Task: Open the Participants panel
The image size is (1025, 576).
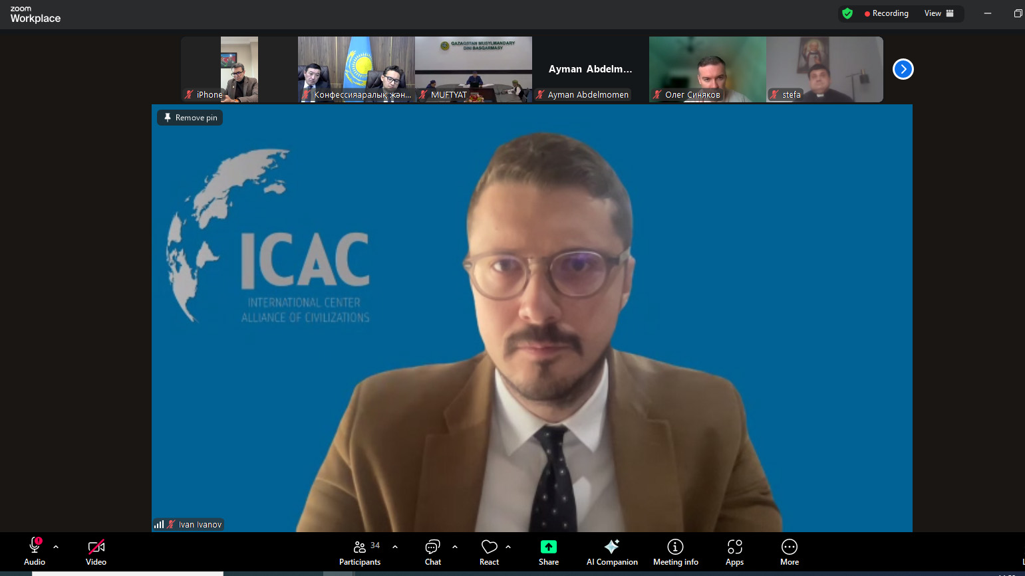Action: (360, 552)
